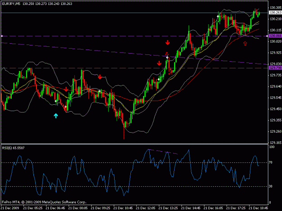This screenshot has height=211, width=282.
Task: Click the 129.735 price axis label
Action: (x=276, y=75)
